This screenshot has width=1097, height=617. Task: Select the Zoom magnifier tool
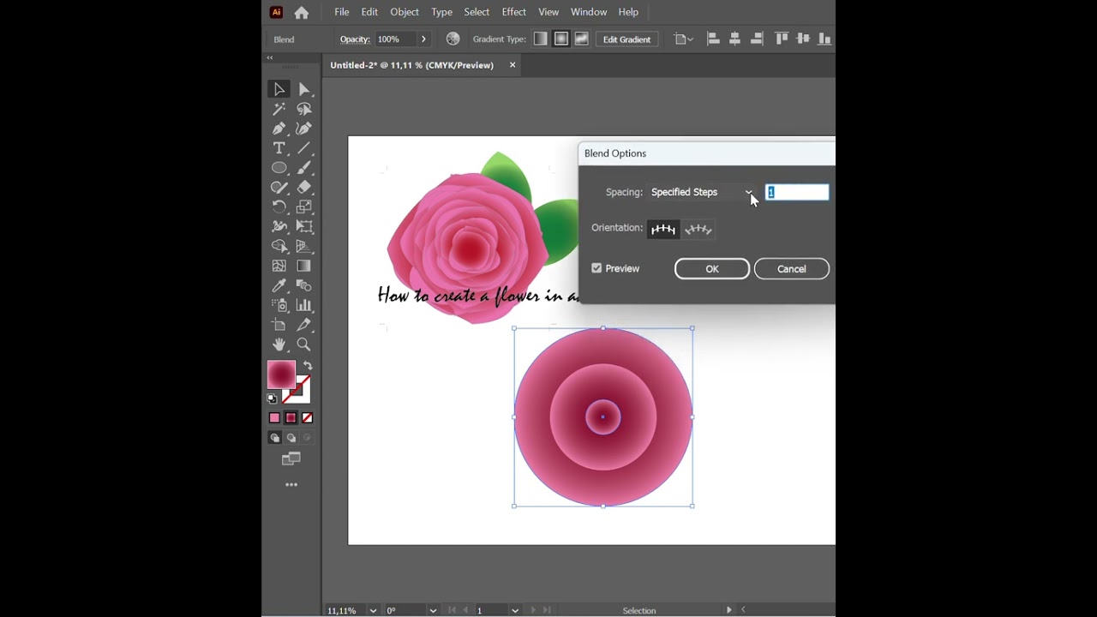click(304, 344)
